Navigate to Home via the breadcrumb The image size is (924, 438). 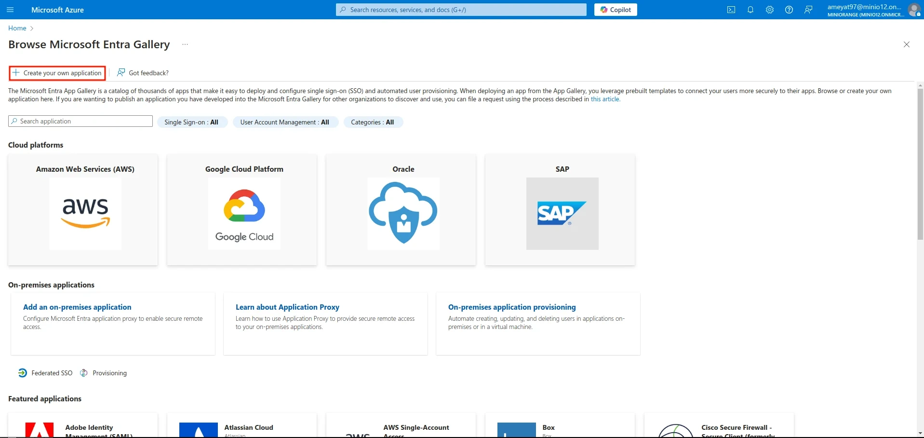tap(16, 28)
